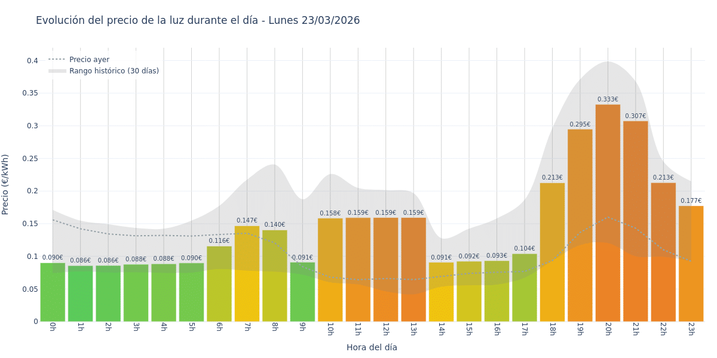
Task: Click the 7h bar at 0.147€
Action: 247,274
